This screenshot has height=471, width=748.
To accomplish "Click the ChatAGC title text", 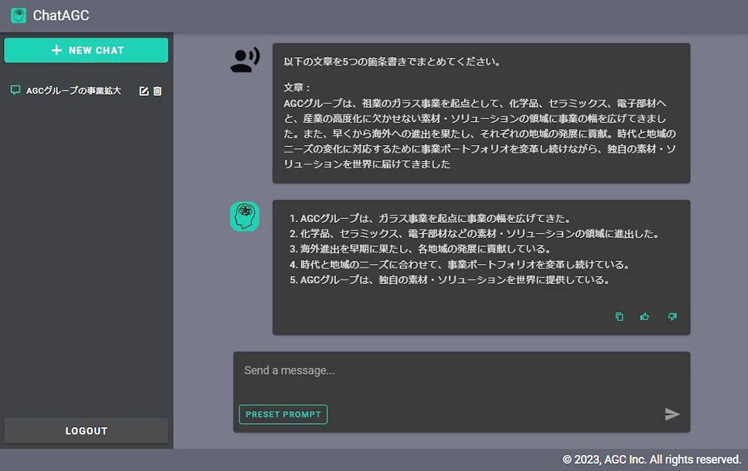I will coord(61,15).
